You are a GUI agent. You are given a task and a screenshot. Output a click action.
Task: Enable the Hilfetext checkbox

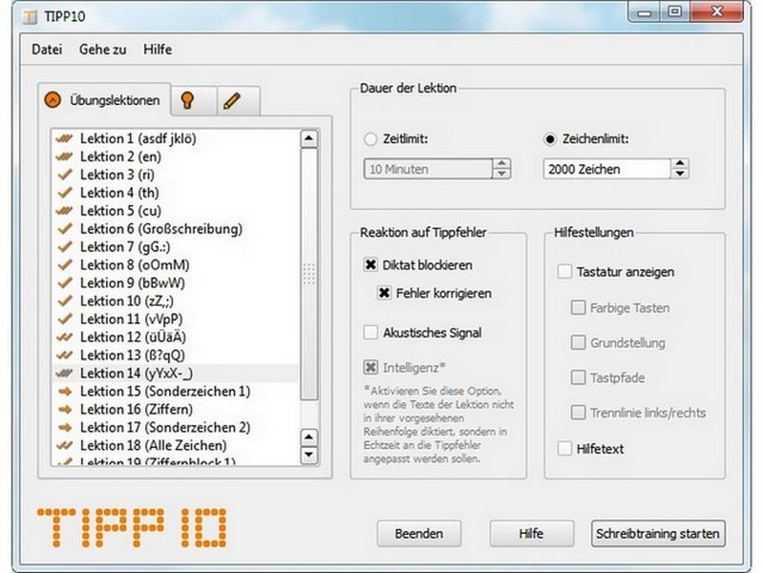coord(564,448)
